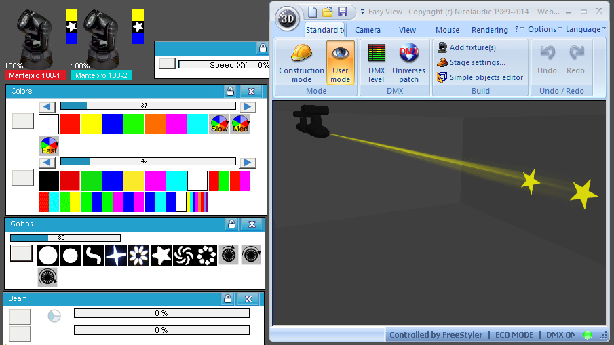Open the Options dropdown menu

[545, 29]
